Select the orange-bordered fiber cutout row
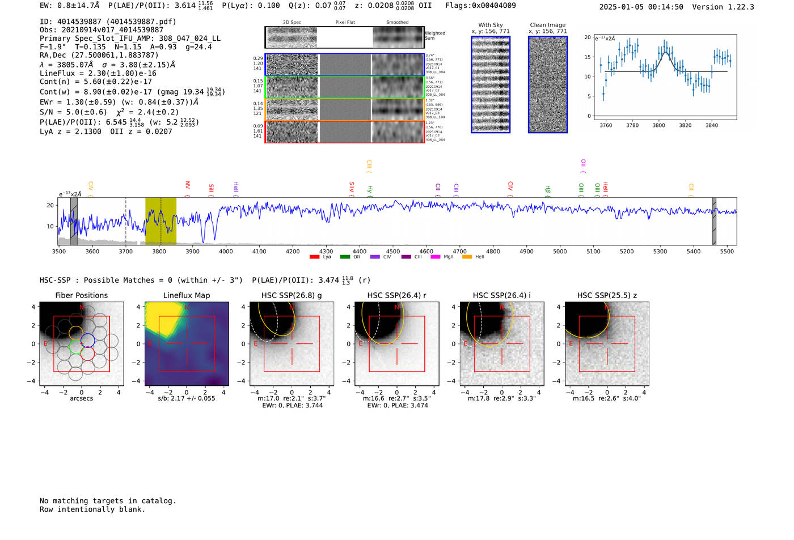The height and width of the screenshot is (540, 794). coord(345,109)
